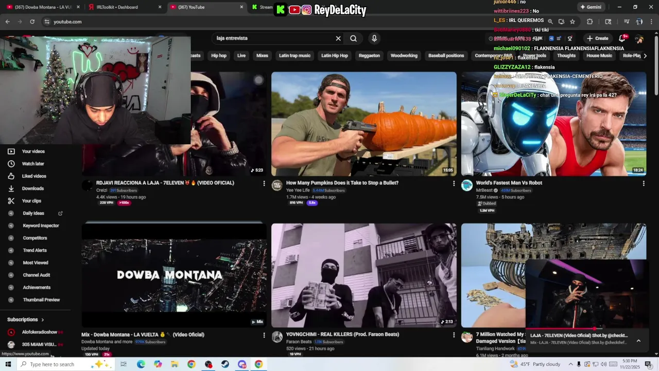The image size is (659, 371).
Task: Start voice search with the microphone
Action: [x=374, y=38]
